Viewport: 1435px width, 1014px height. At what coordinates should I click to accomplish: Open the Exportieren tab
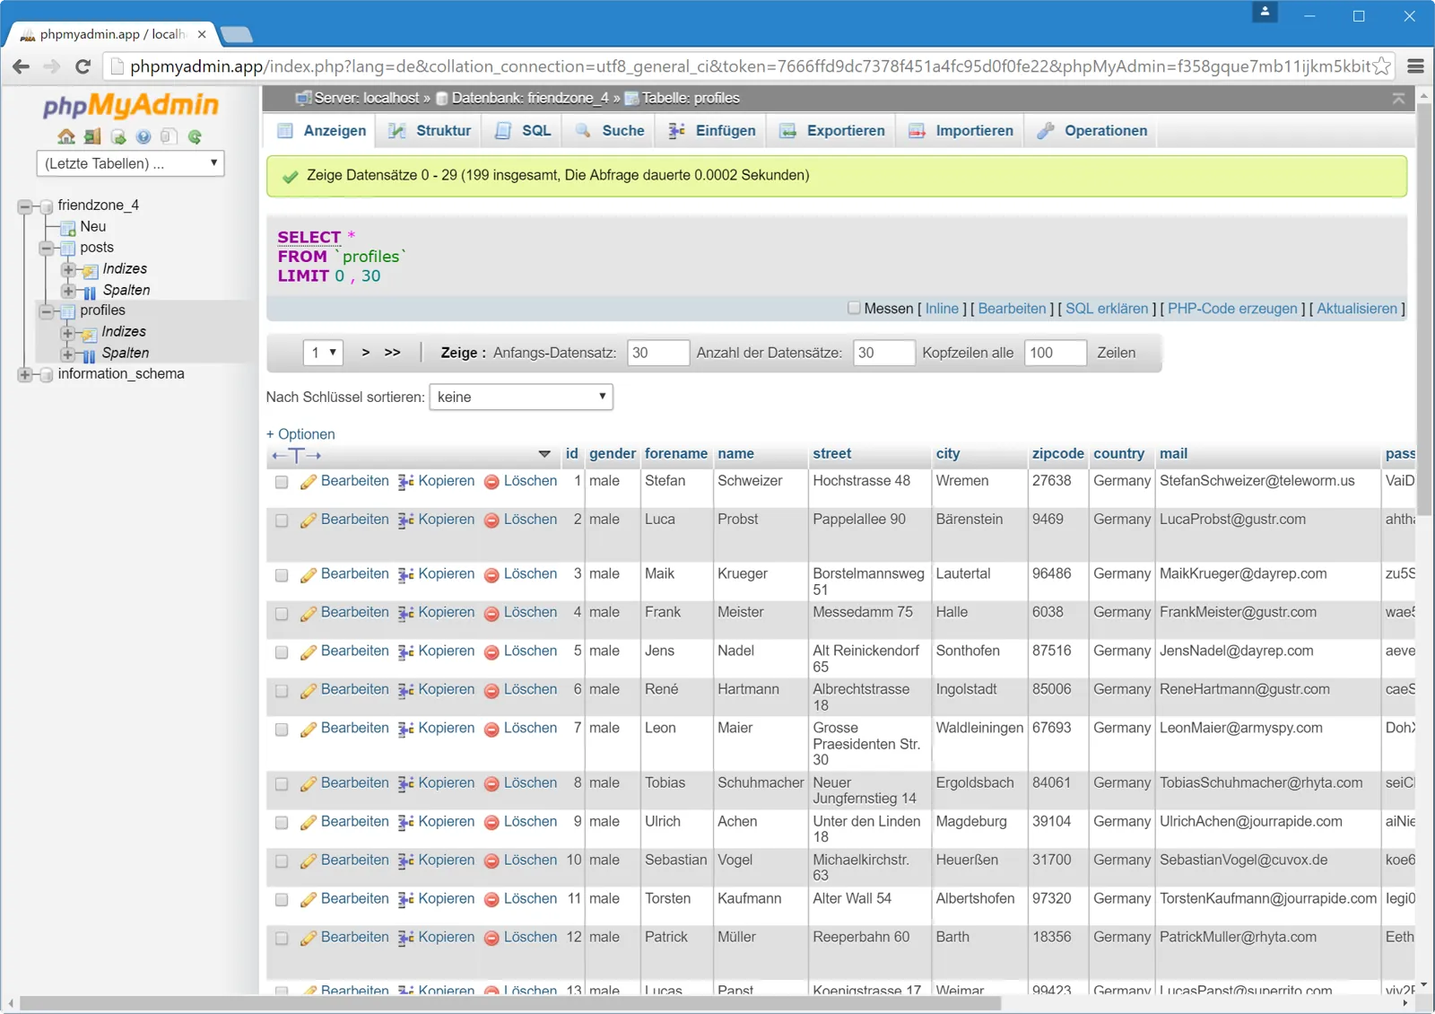coord(832,131)
